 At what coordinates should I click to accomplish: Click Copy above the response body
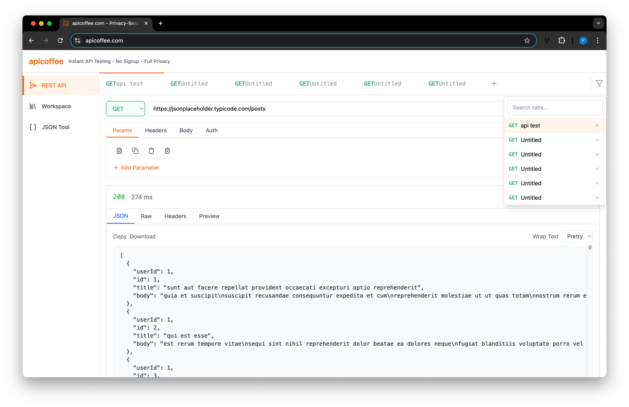[x=120, y=237]
